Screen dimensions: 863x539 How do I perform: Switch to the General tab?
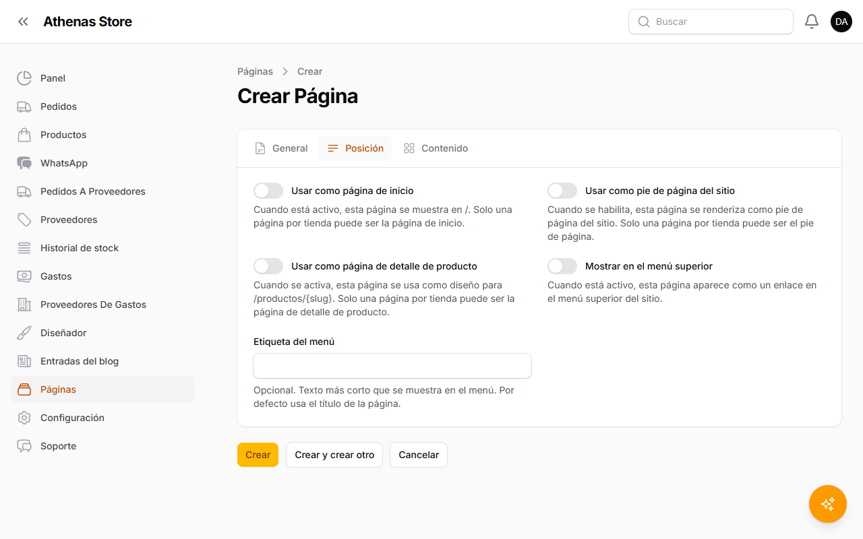click(280, 148)
